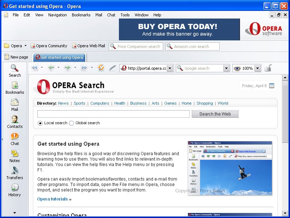Click the padlock security icon

pyautogui.click(x=268, y=68)
